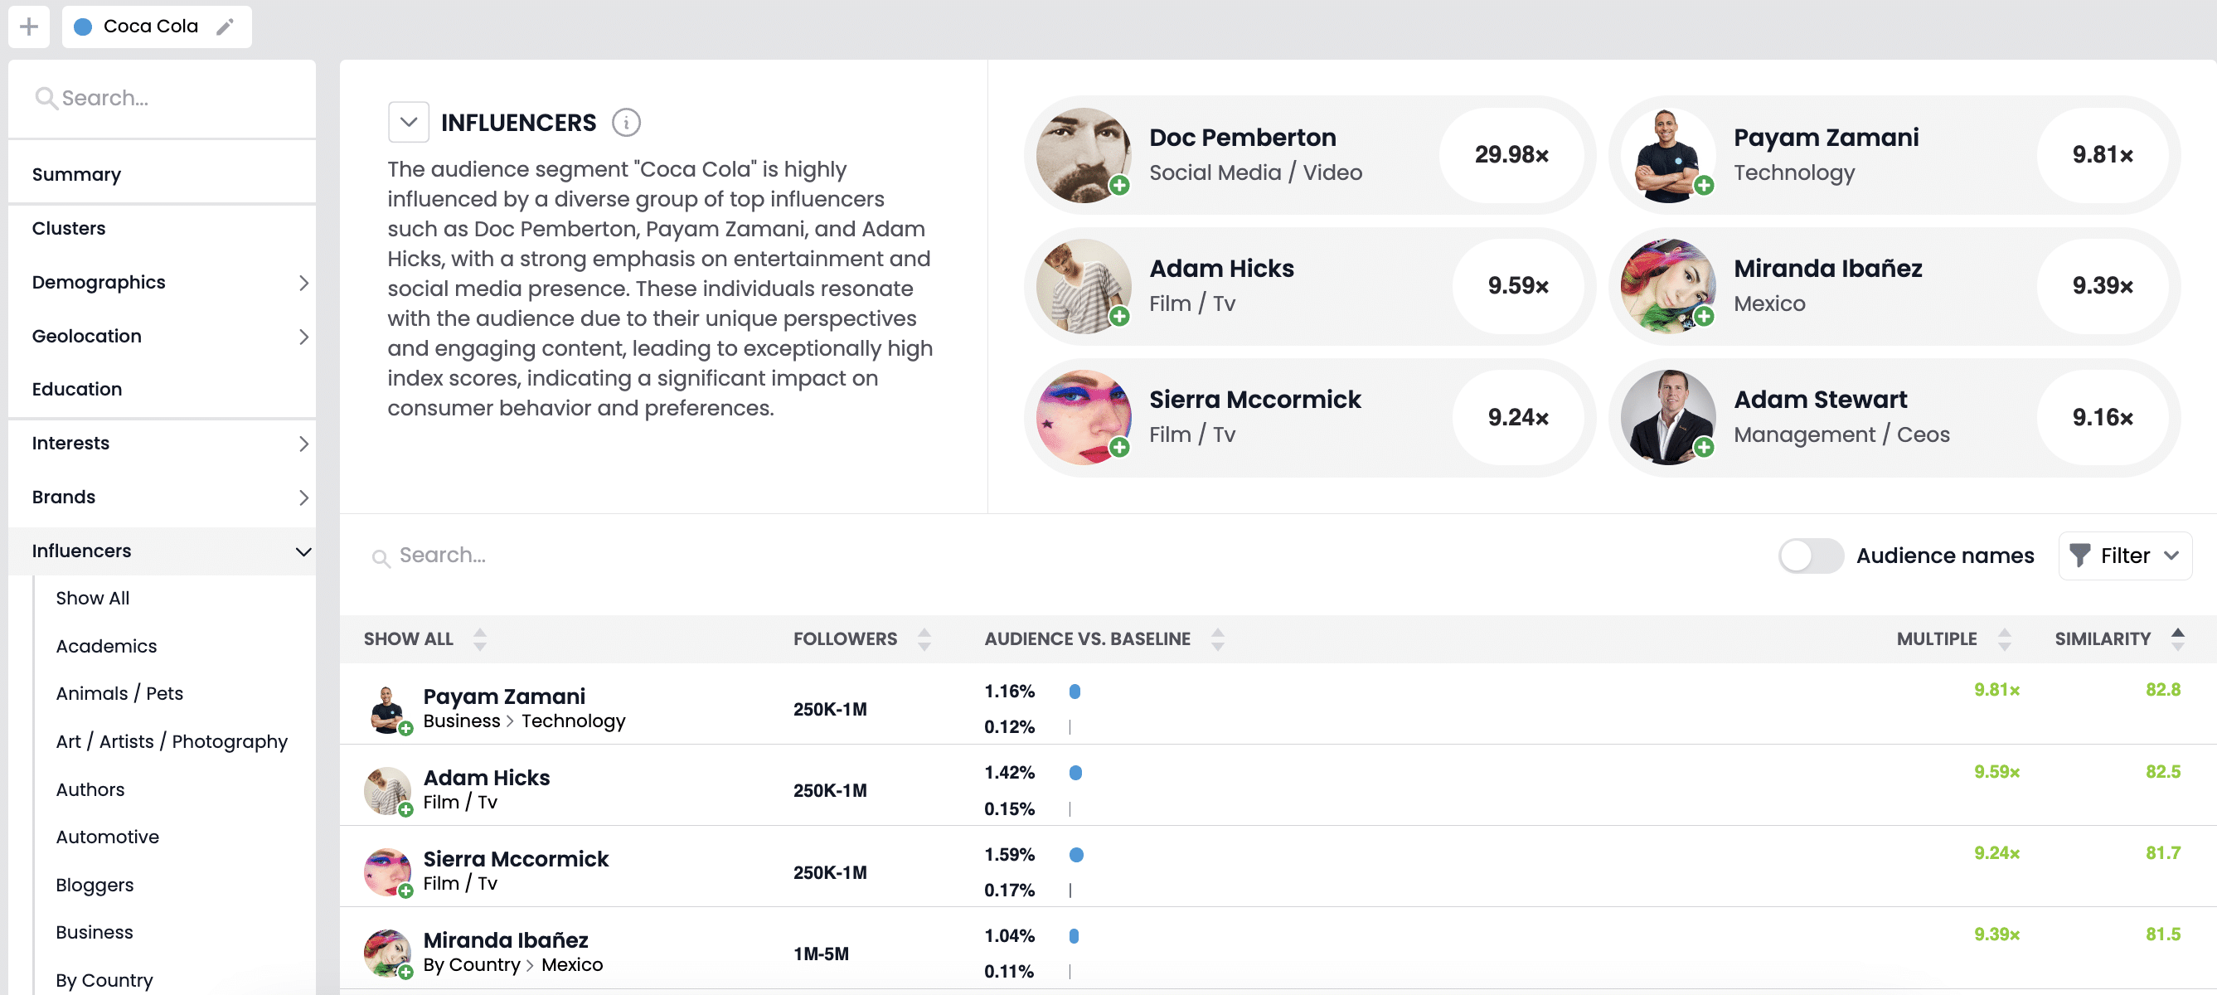
Task: Expand Brands in the sidebar
Action: click(x=303, y=498)
